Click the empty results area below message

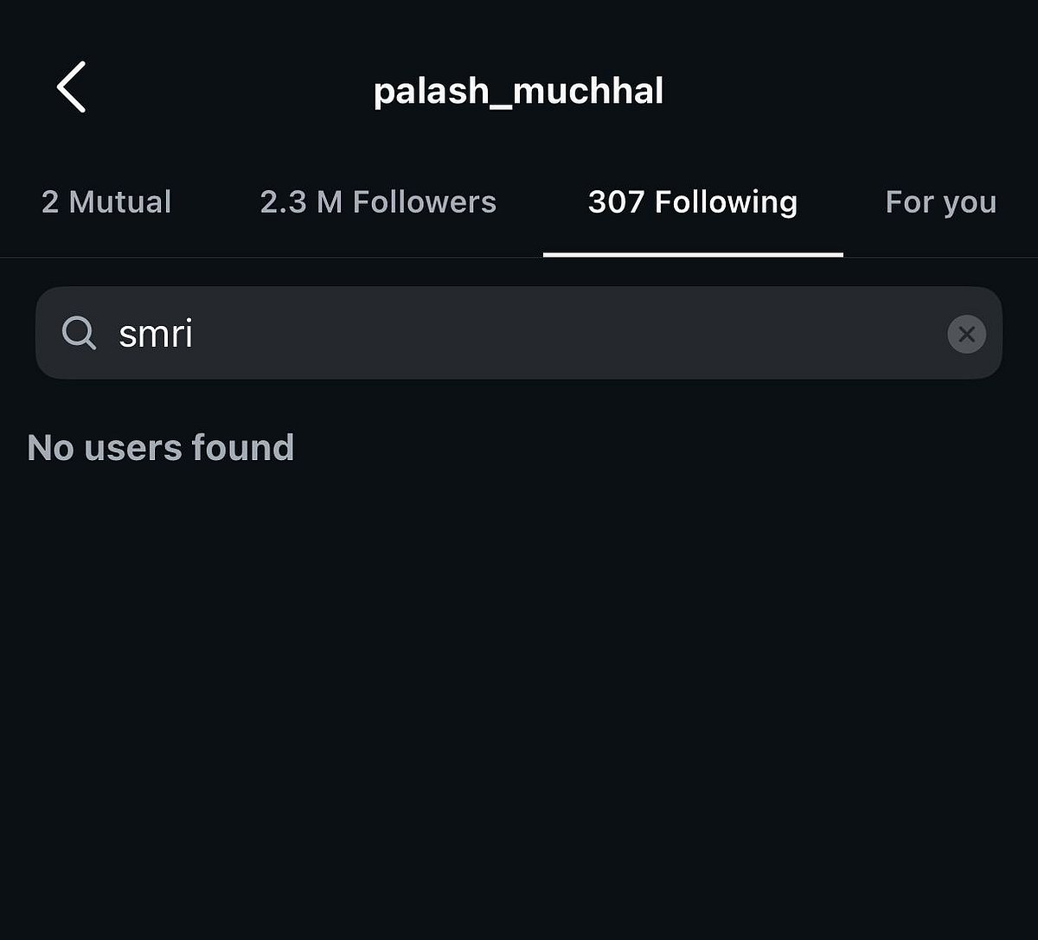(x=519, y=692)
